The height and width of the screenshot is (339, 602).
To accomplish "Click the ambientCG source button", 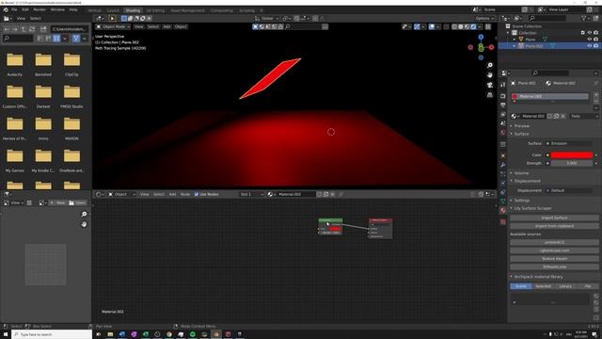I will (554, 243).
